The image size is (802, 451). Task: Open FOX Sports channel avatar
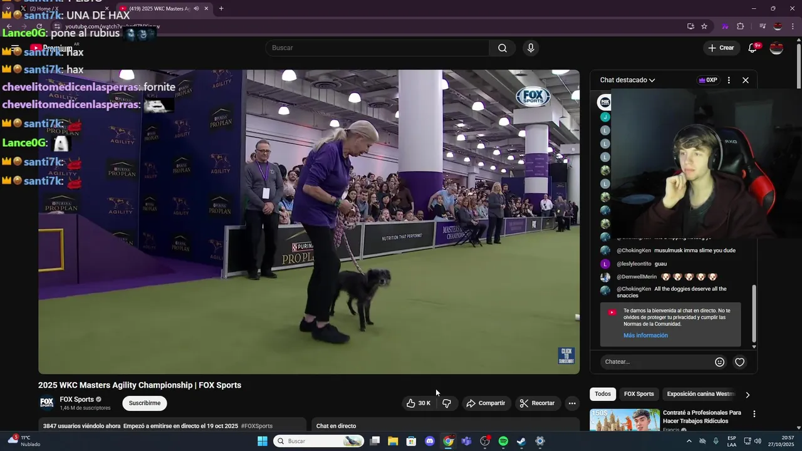pos(47,403)
